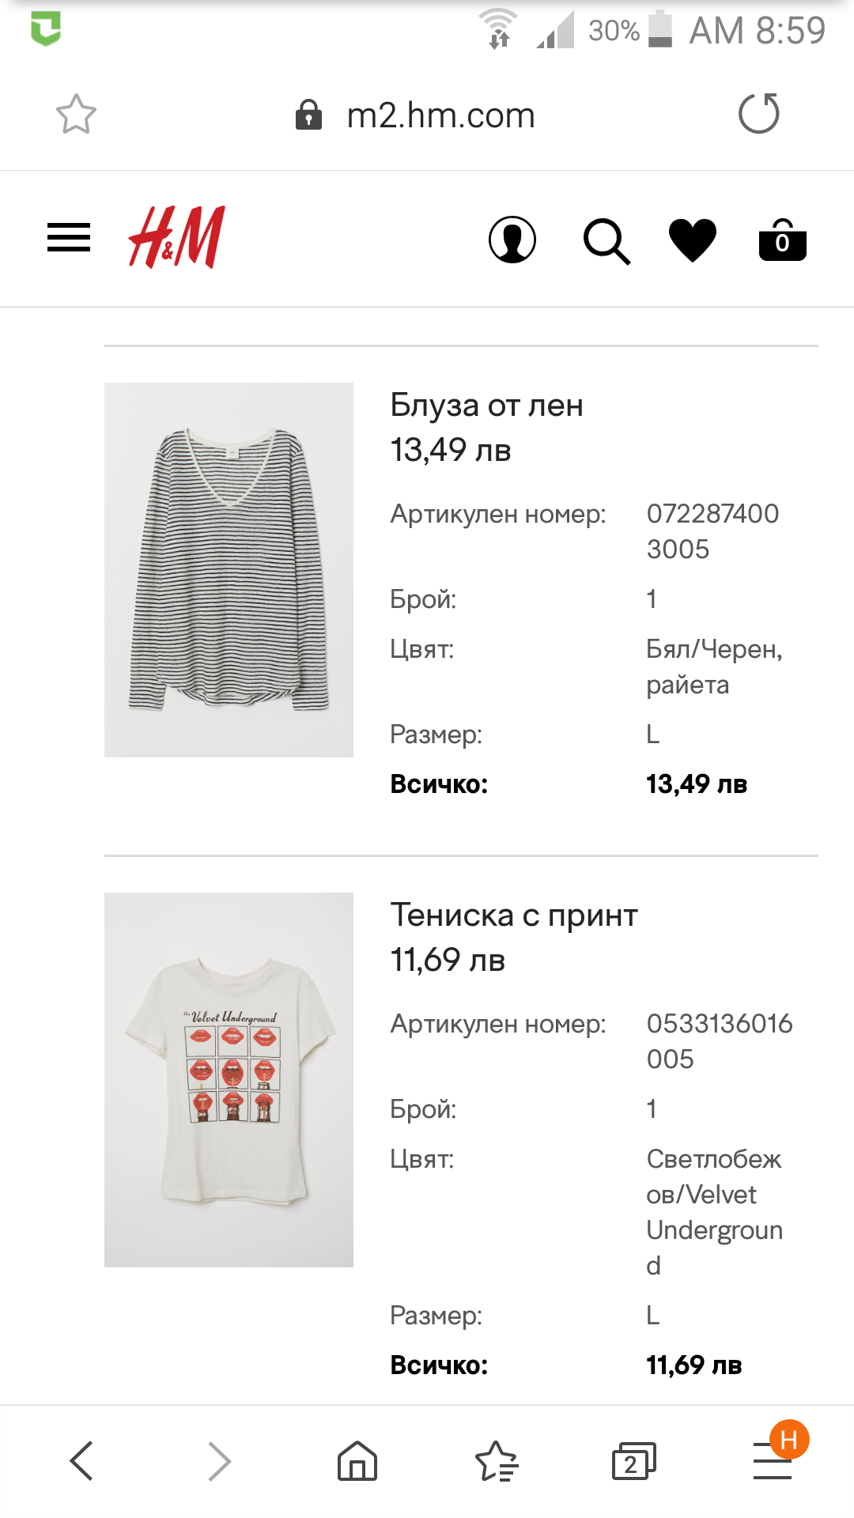This screenshot has width=854, height=1518.
Task: Bookmark page with star icon
Action: pos(76,115)
